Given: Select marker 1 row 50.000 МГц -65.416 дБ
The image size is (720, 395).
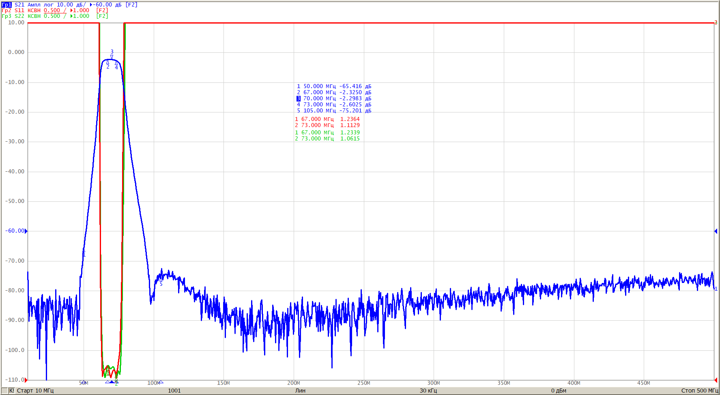Looking at the screenshot, I should point(334,86).
